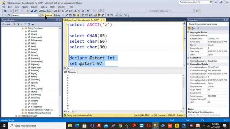Click the Save All icon
230x129 pixels.
pos(35,11)
